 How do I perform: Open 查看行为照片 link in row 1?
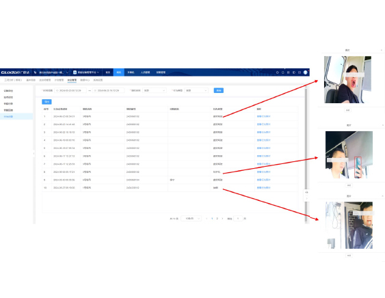[x=263, y=116]
